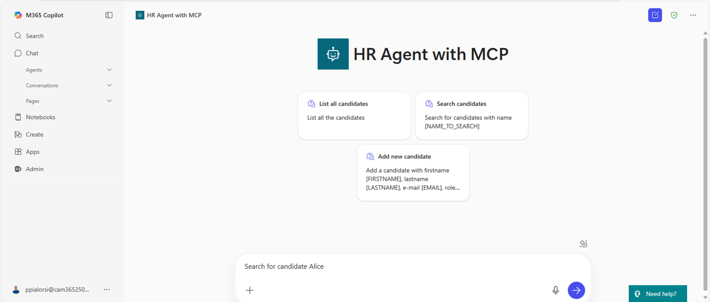Click the prompt gallery sparkle icon above input
The image size is (710, 302).
(x=584, y=243)
